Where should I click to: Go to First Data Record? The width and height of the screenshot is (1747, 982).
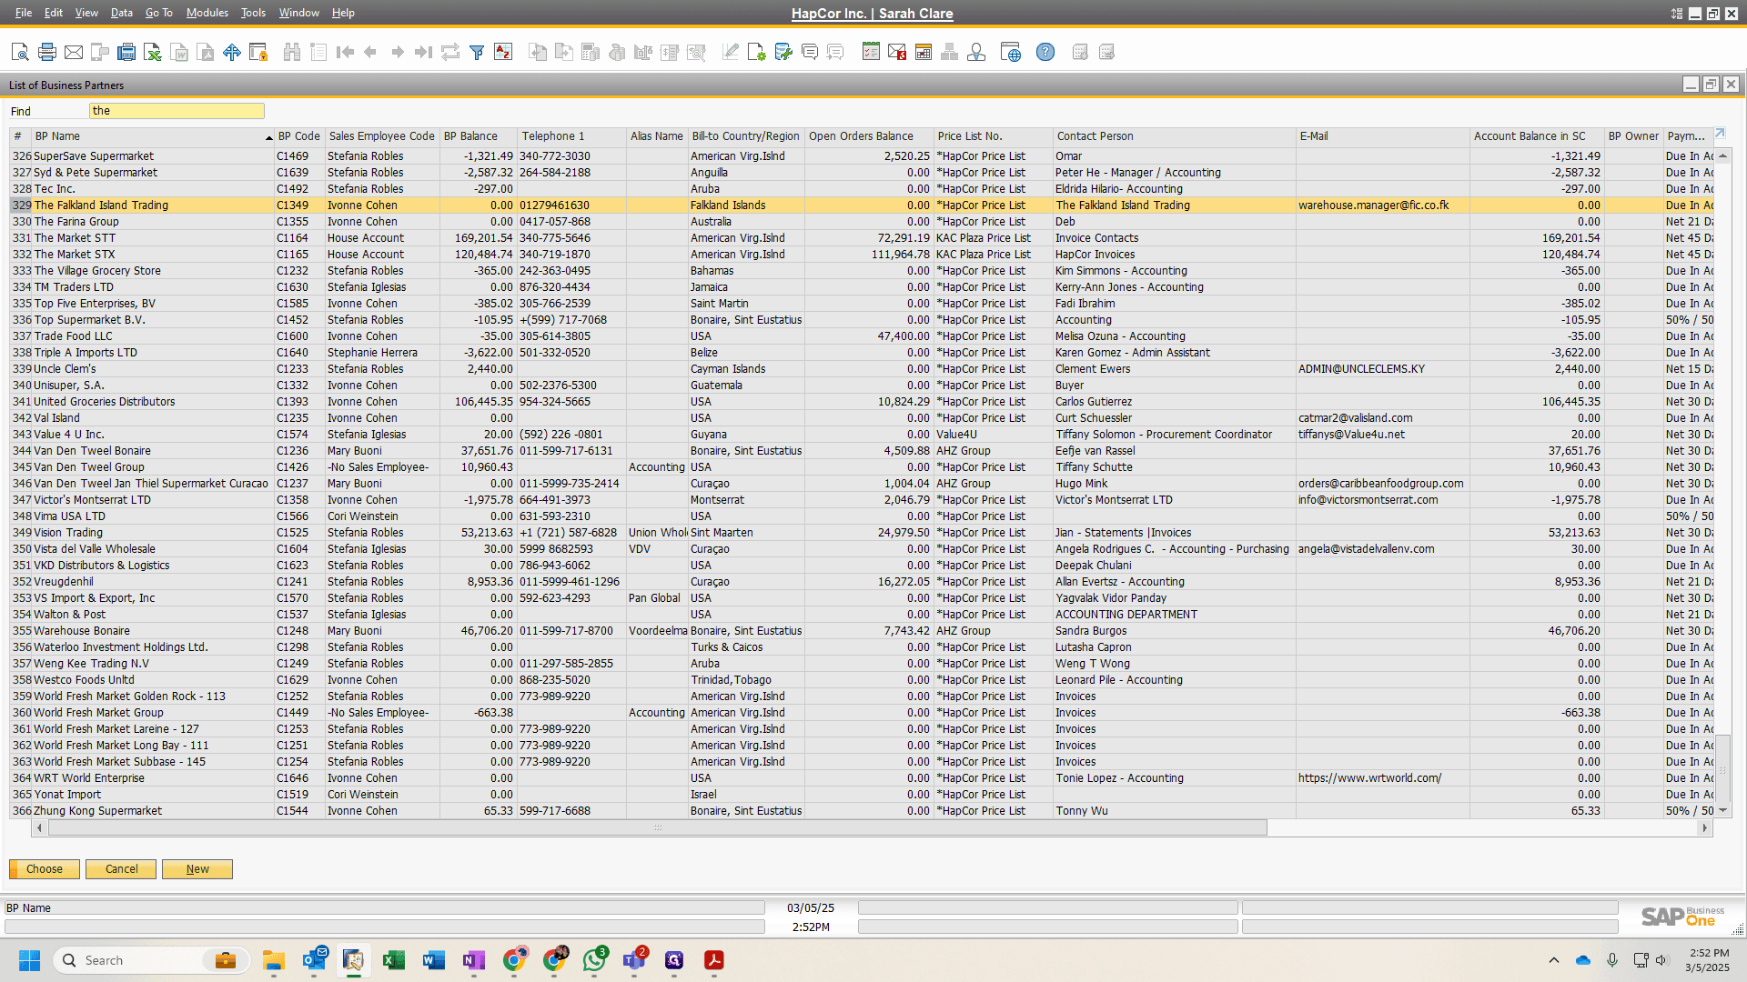[x=345, y=52]
